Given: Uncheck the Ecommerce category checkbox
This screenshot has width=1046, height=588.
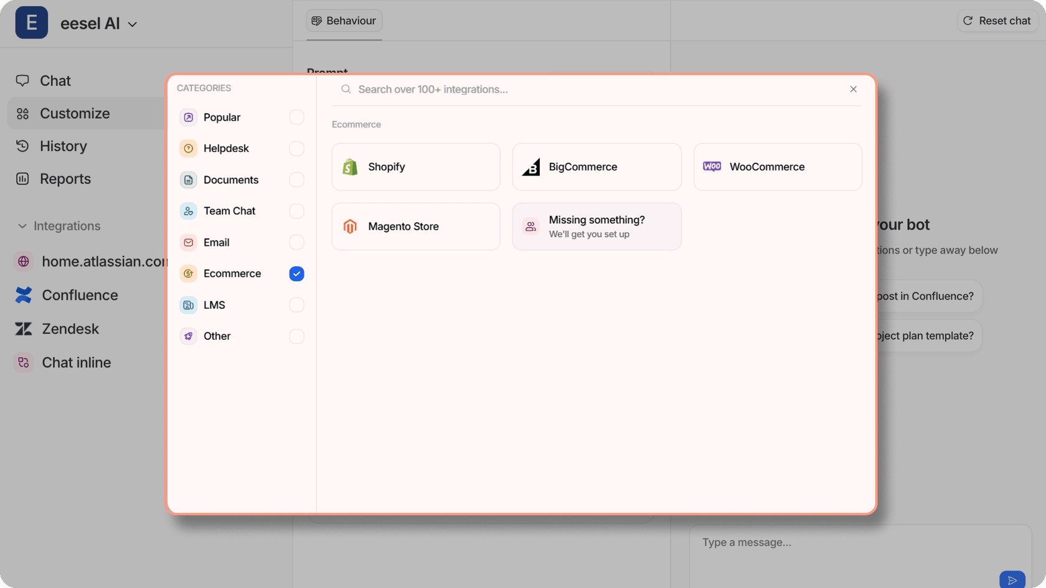Looking at the screenshot, I should [296, 273].
